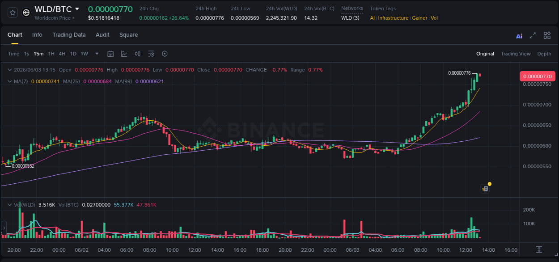Change chart style with candlestick icon
The height and width of the screenshot is (262, 559).
pos(138,54)
